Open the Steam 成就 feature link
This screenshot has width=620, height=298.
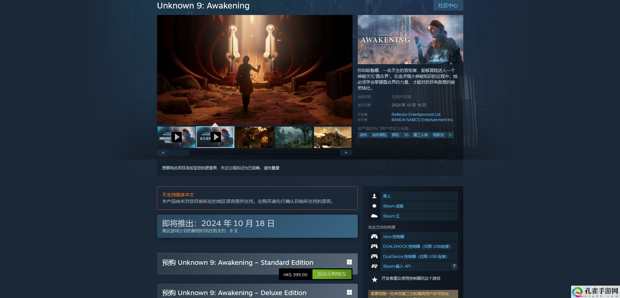(x=393, y=206)
